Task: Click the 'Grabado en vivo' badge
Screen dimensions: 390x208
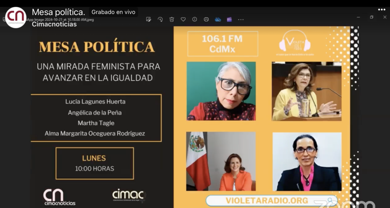Action: [x=113, y=12]
